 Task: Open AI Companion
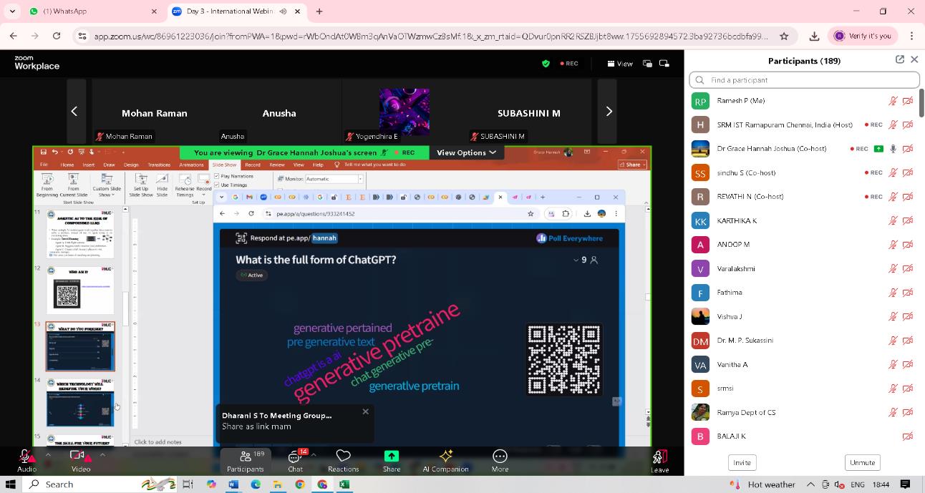[445, 461]
